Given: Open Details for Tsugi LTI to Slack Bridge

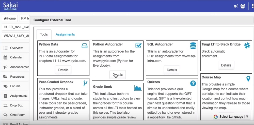Looking at the screenshot, I should pos(226,65).
